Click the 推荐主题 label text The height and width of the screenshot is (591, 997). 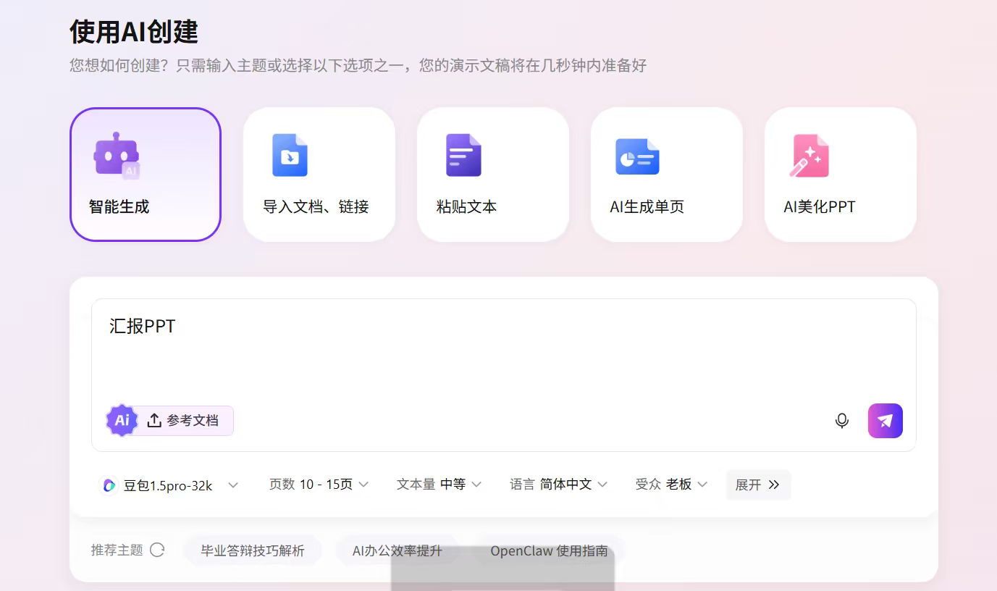click(x=117, y=550)
